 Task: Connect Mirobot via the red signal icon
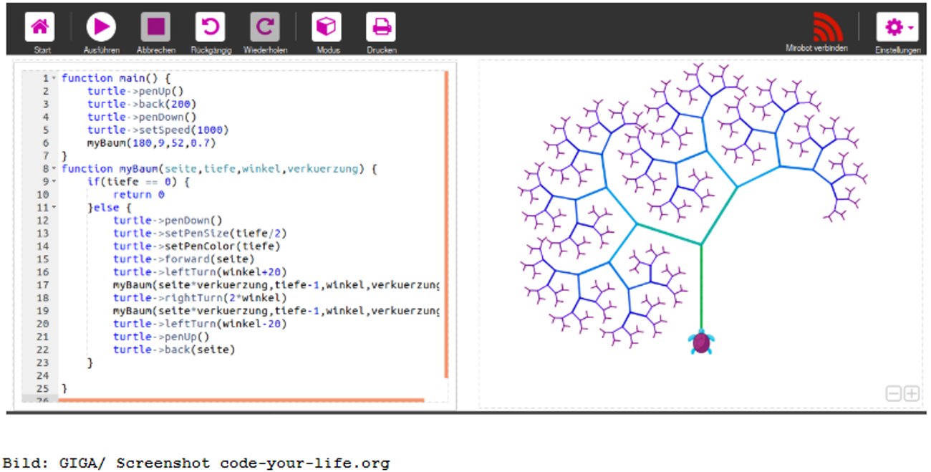[x=826, y=28]
